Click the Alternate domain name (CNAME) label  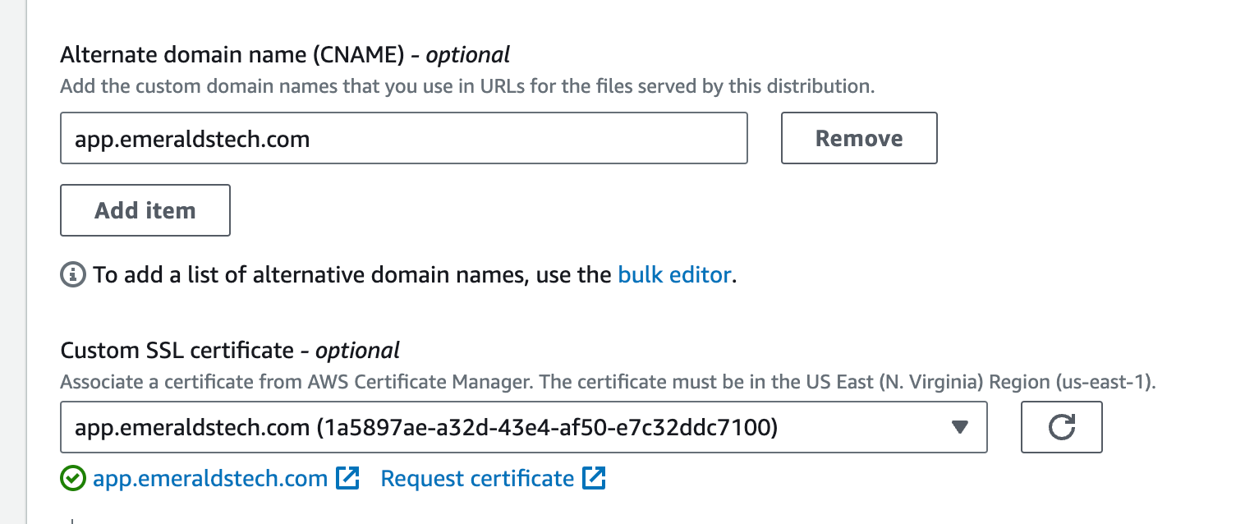click(232, 55)
